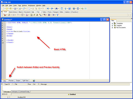
Task: Click the HTML Tidy broom icon
Action: (x=5, y=15)
